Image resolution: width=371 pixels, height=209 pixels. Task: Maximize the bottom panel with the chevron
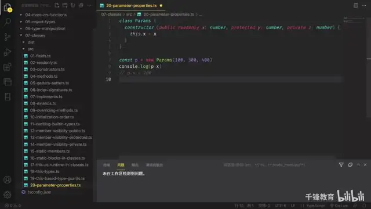(x=358, y=165)
